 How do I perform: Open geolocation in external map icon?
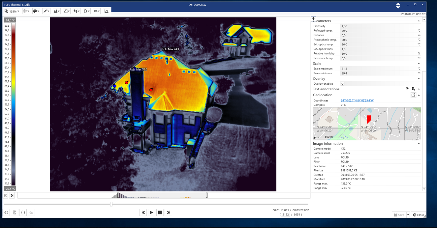[413, 95]
